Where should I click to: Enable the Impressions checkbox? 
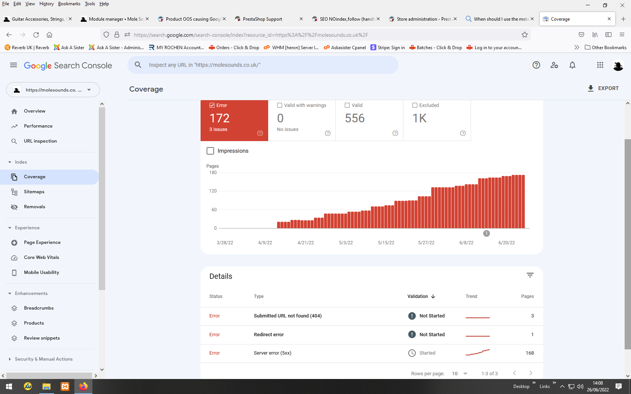[210, 151]
